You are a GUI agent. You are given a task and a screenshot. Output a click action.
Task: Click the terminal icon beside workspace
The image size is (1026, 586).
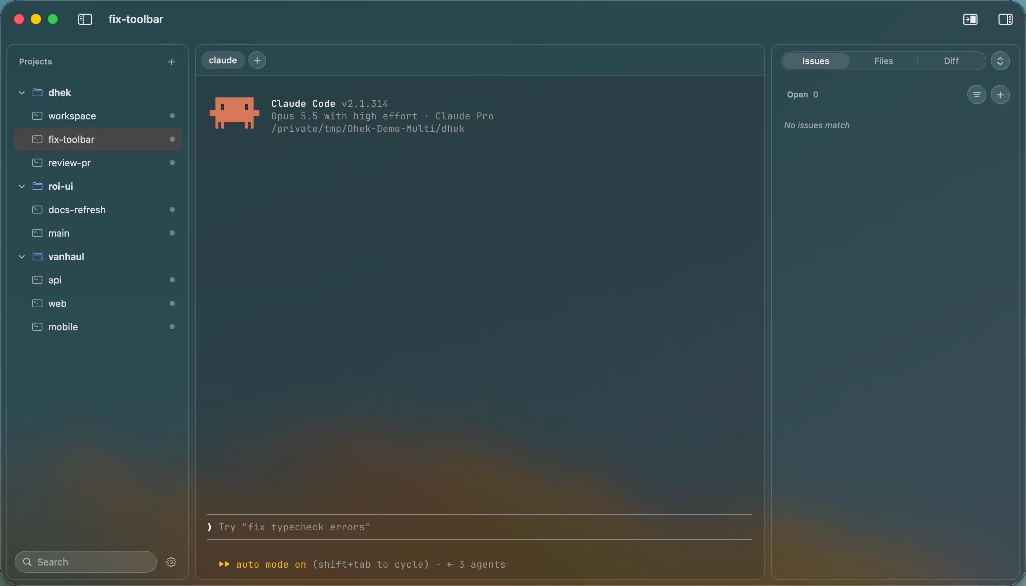click(37, 116)
